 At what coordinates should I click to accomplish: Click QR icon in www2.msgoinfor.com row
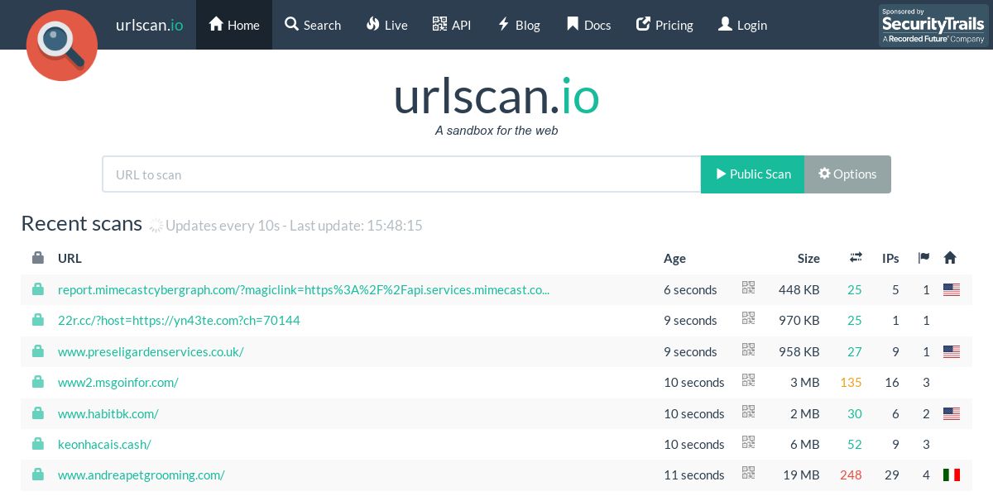[749, 380]
